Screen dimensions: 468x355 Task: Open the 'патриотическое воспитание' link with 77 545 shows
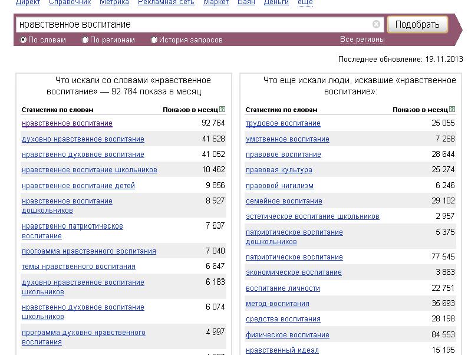[x=294, y=257]
